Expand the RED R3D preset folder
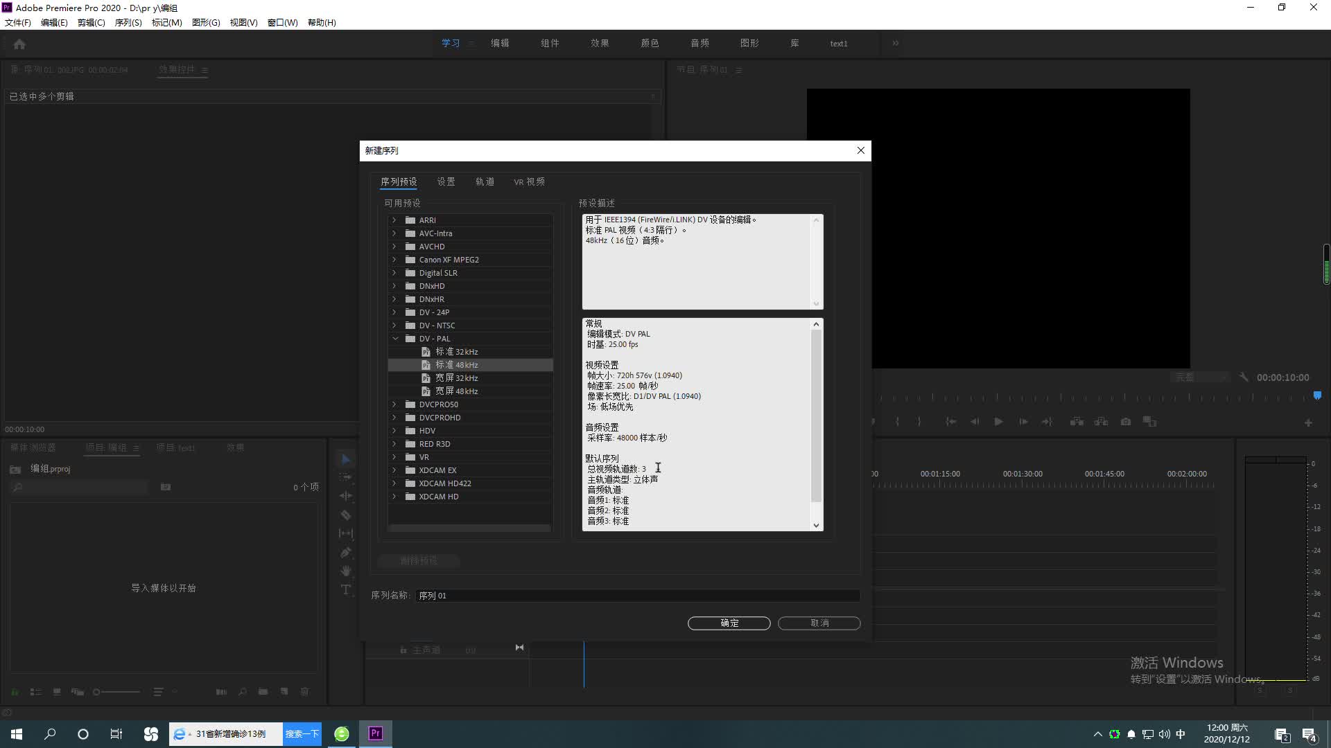 pyautogui.click(x=394, y=444)
